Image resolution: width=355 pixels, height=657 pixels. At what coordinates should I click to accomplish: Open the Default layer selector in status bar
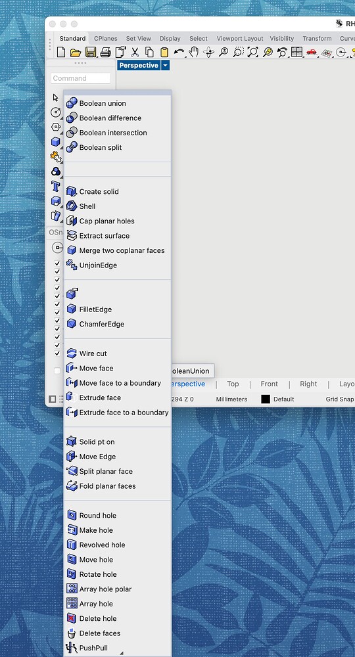click(x=284, y=399)
